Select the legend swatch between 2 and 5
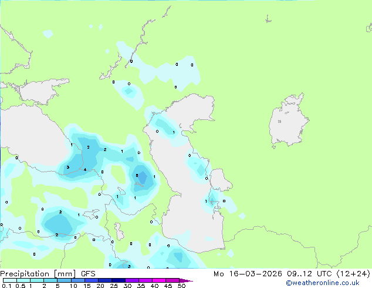 (x=50, y=280)
